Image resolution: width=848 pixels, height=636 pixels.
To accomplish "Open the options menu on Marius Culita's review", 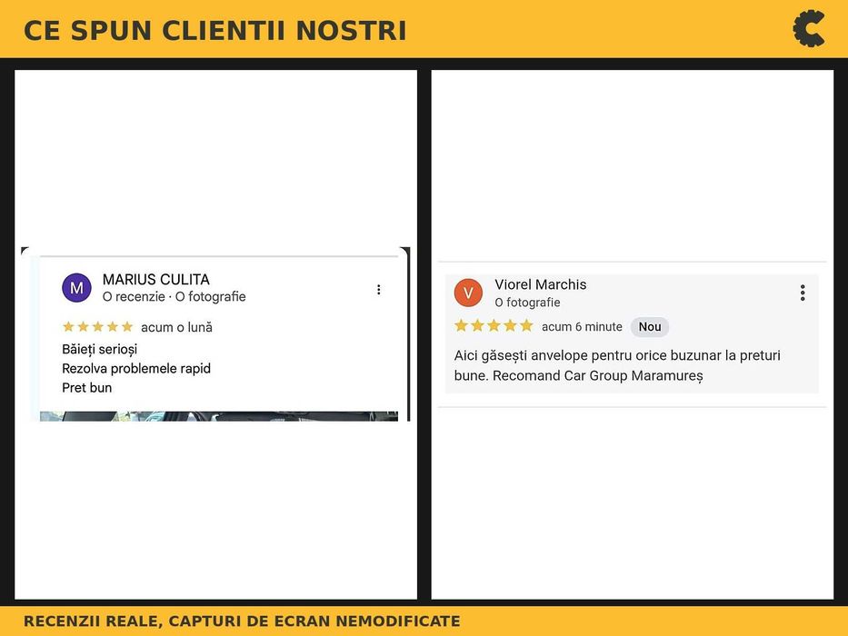I will coord(379,290).
